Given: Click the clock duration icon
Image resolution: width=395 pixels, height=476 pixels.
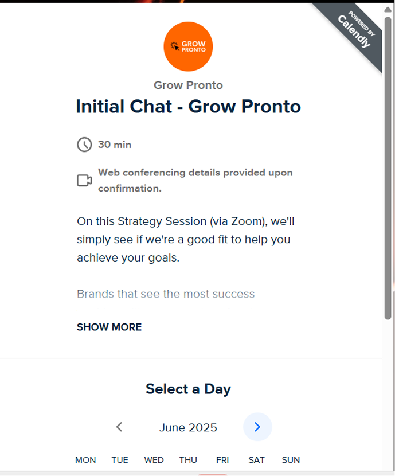Looking at the screenshot, I should (84, 145).
